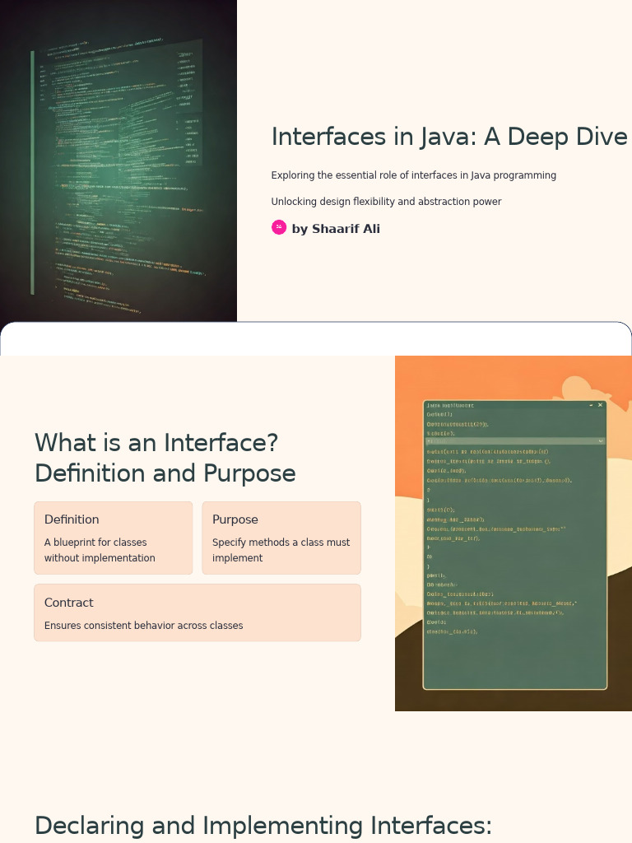
Task: Click the minimize dash in the code window illustration
Action: 591,405
